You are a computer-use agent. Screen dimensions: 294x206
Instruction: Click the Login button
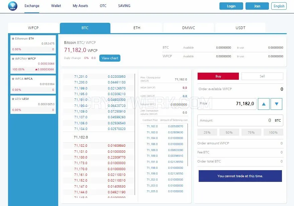[x=231, y=6]
